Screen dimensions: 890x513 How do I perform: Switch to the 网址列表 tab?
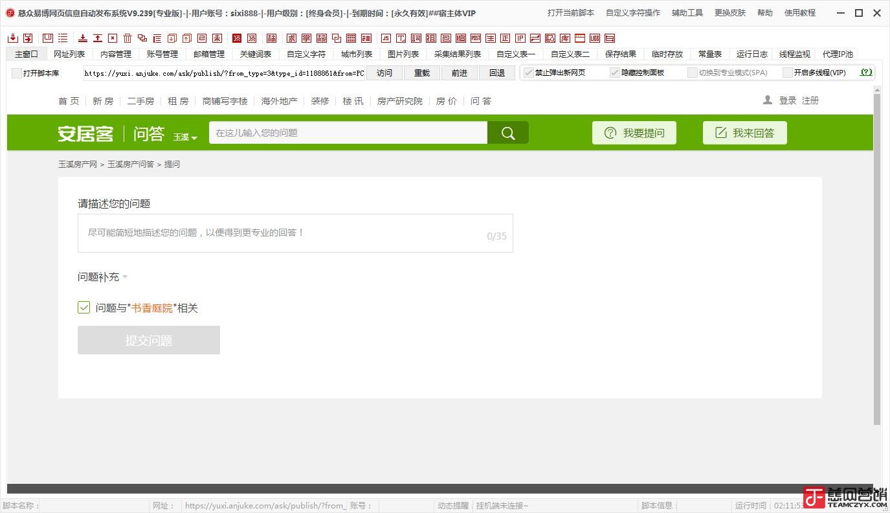coord(69,54)
